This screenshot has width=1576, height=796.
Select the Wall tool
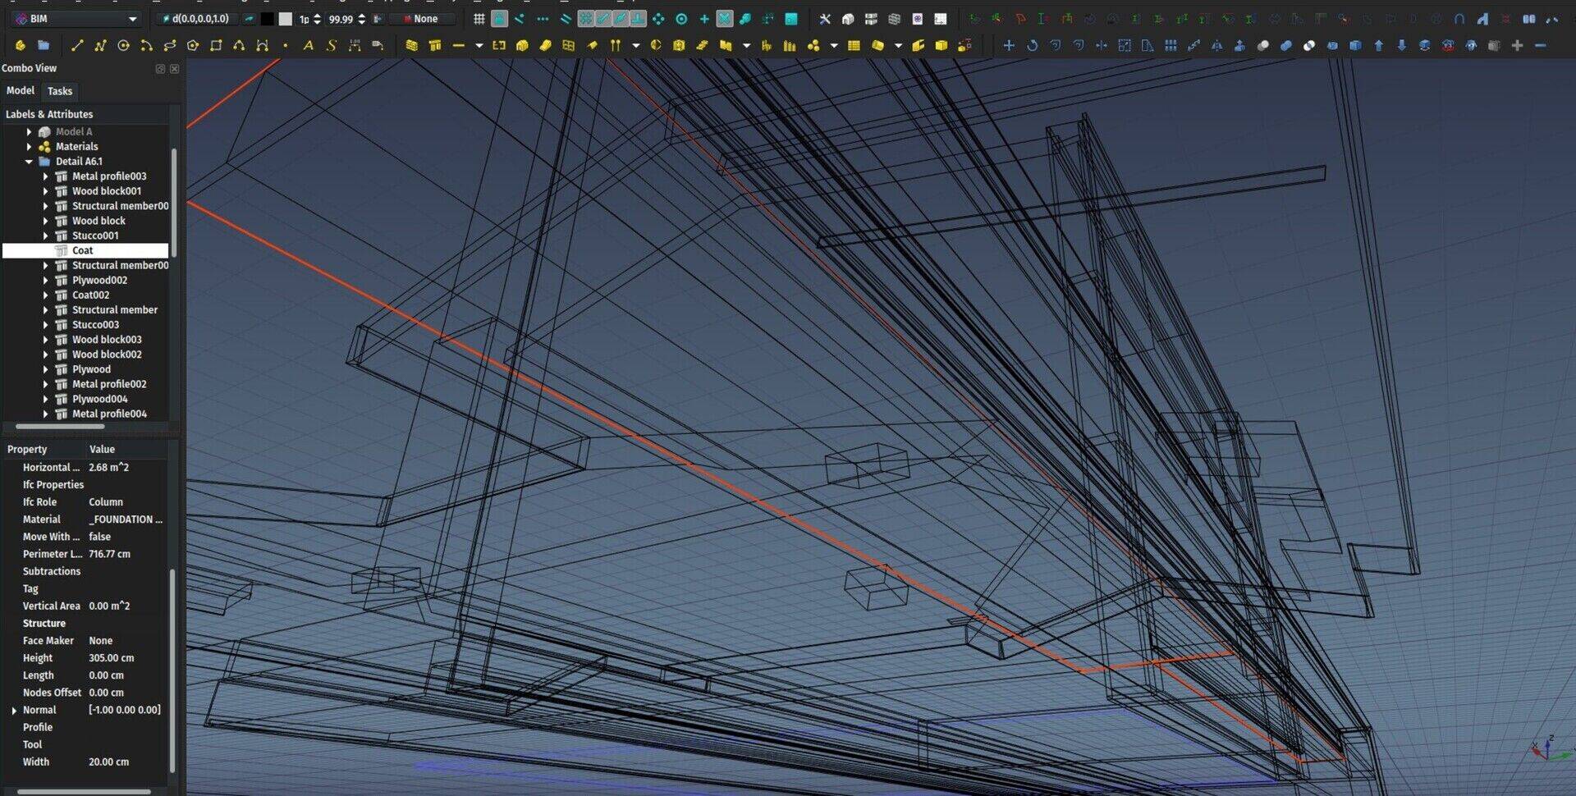(411, 46)
